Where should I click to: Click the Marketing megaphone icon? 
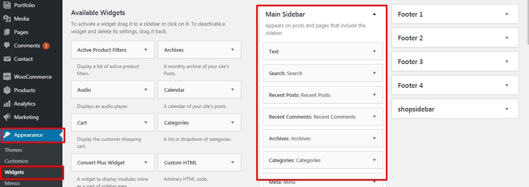coord(7,117)
